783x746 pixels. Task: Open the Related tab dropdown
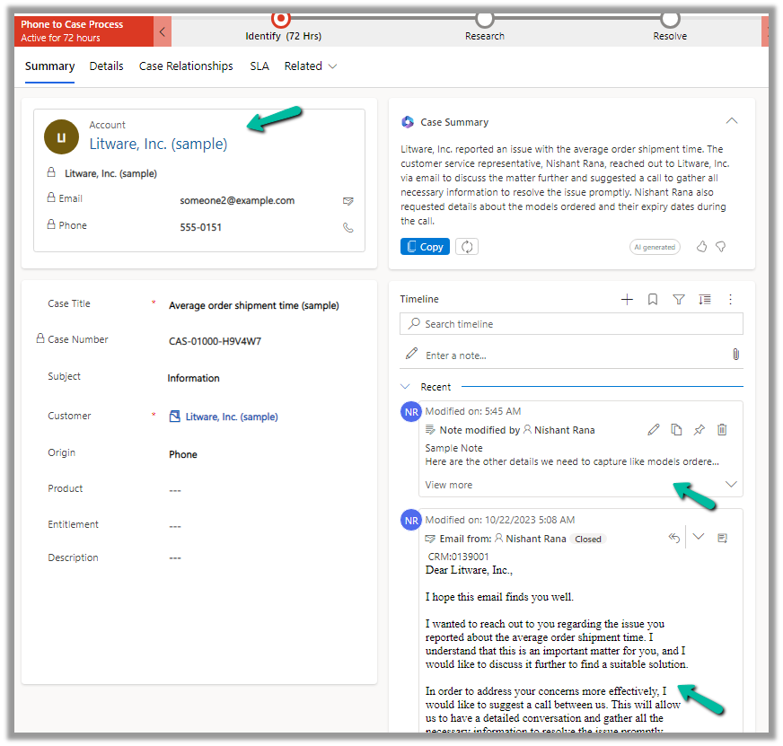pos(311,66)
